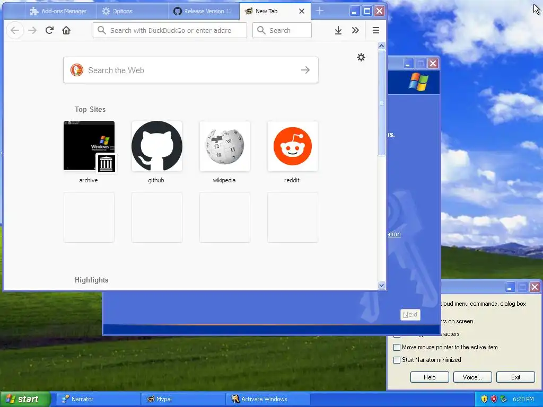This screenshot has height=407, width=543.
Task: Open new tab preferences gear icon
Action: 361,57
